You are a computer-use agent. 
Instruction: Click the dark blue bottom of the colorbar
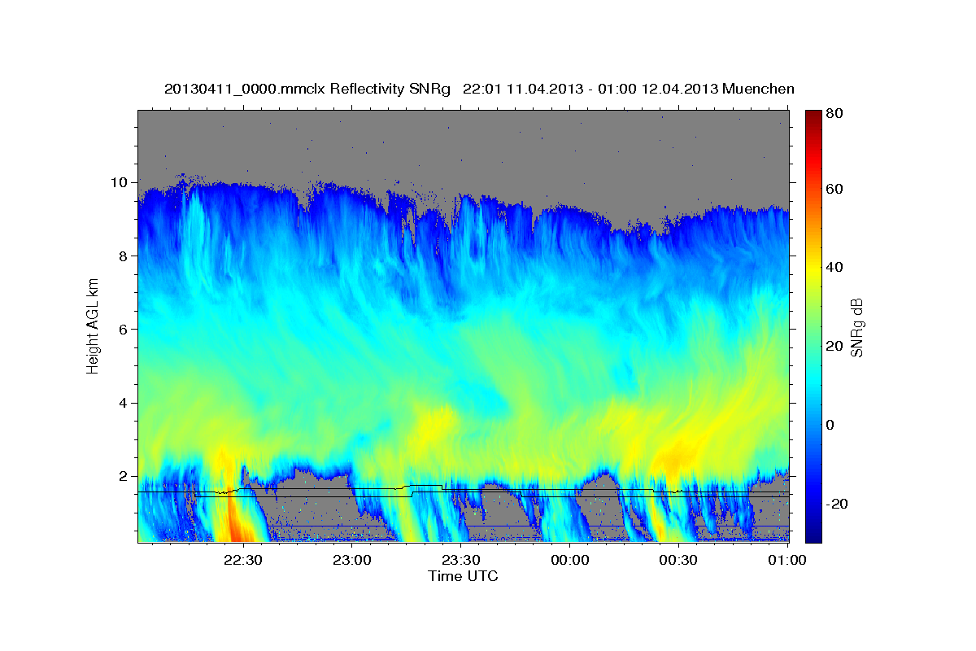[x=813, y=533]
